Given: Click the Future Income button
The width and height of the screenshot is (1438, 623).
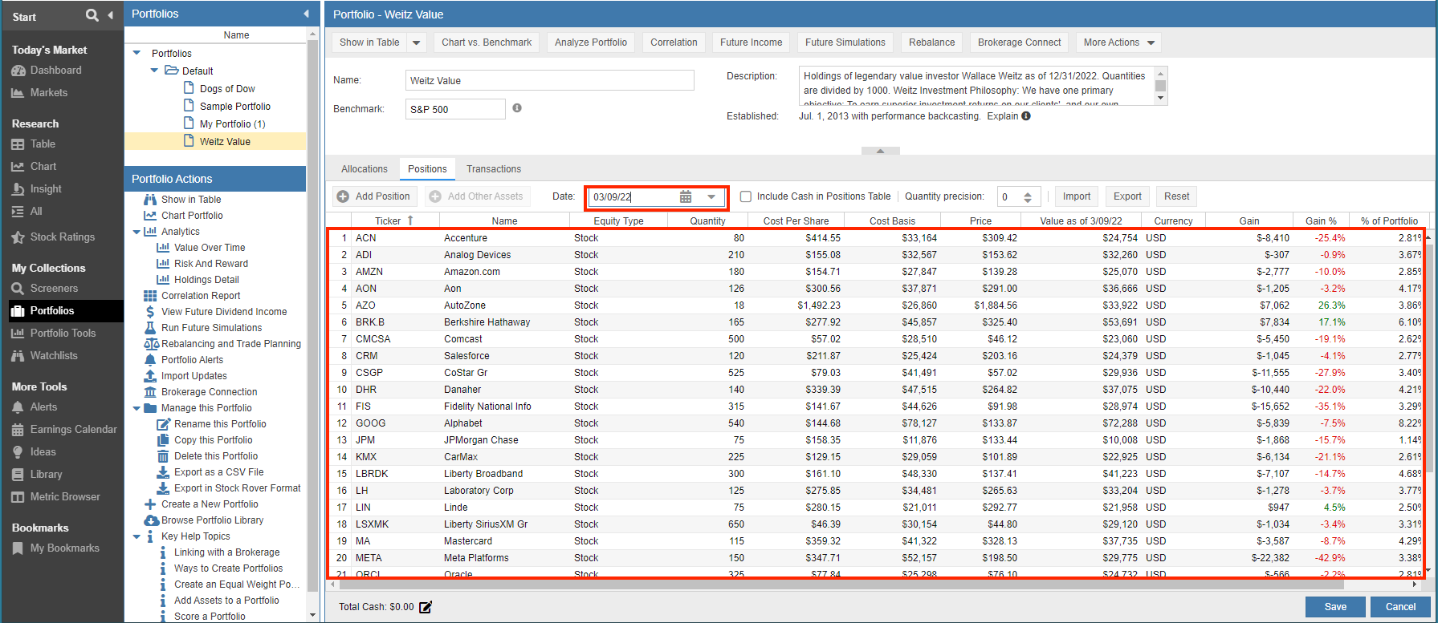Looking at the screenshot, I should [751, 42].
